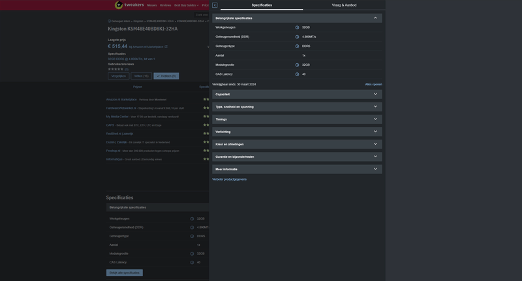Screen dimensions: 522x281
Task: Click the Verbeter productgegevens link
Action: coord(229,179)
